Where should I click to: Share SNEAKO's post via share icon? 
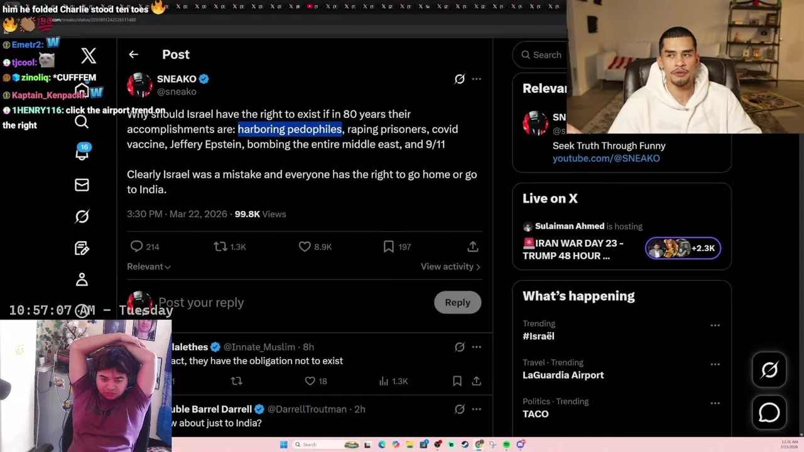tap(473, 247)
